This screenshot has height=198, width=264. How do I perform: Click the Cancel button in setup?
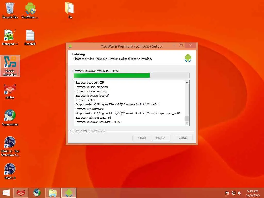(x=183, y=138)
